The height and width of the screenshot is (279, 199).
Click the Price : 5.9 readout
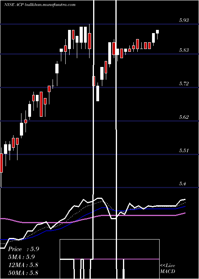23,249
